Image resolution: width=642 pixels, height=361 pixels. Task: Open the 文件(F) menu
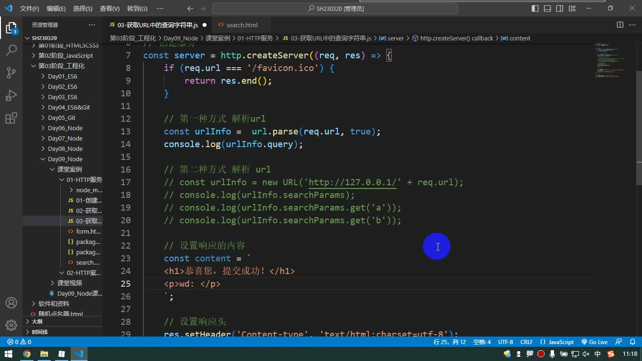(x=30, y=8)
